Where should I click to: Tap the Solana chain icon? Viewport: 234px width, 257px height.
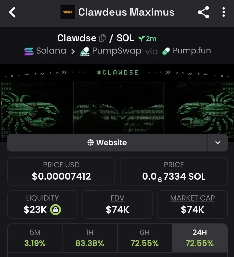point(29,51)
